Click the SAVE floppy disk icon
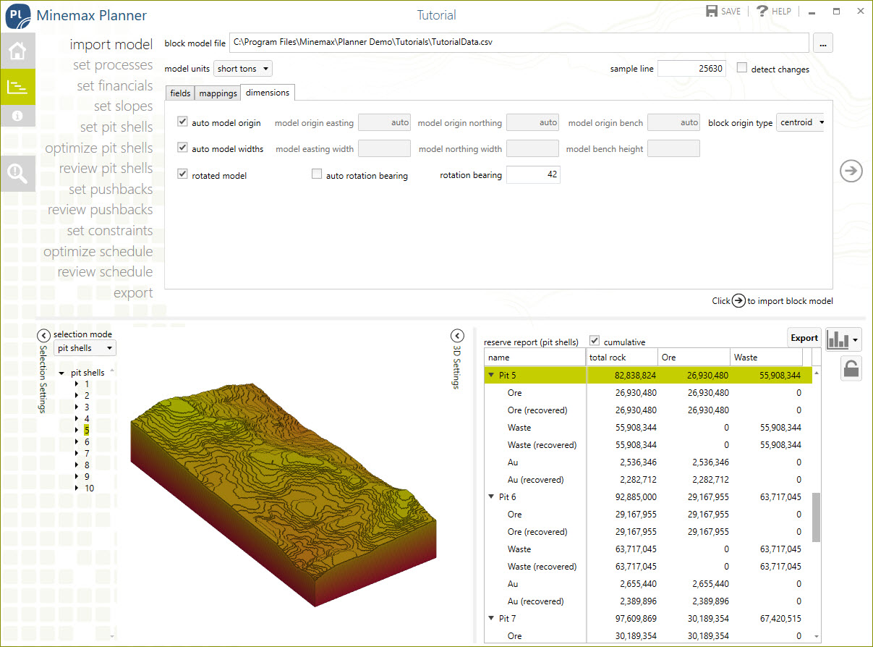The height and width of the screenshot is (647, 873). (712, 11)
